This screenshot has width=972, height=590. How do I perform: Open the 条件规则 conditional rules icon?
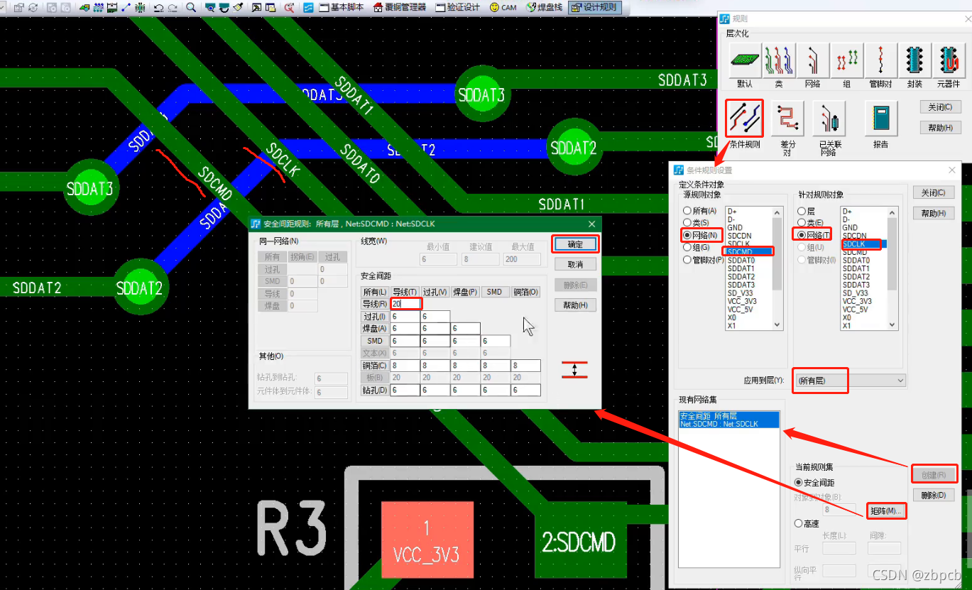(x=744, y=118)
